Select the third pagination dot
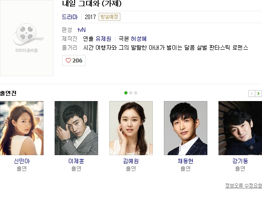 (136, 93)
